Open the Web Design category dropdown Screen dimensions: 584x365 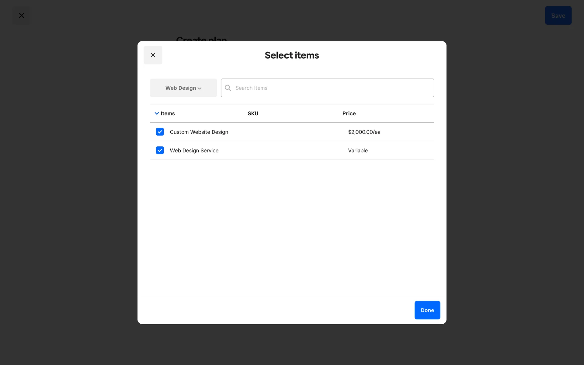point(183,88)
